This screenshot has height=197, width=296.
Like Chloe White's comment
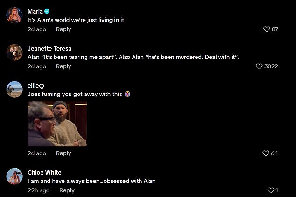(x=270, y=190)
